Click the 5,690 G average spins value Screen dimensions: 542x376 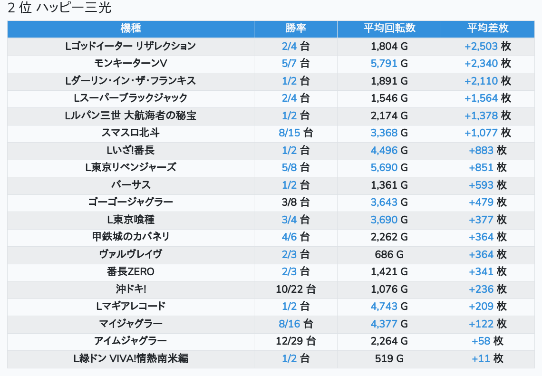(x=389, y=168)
